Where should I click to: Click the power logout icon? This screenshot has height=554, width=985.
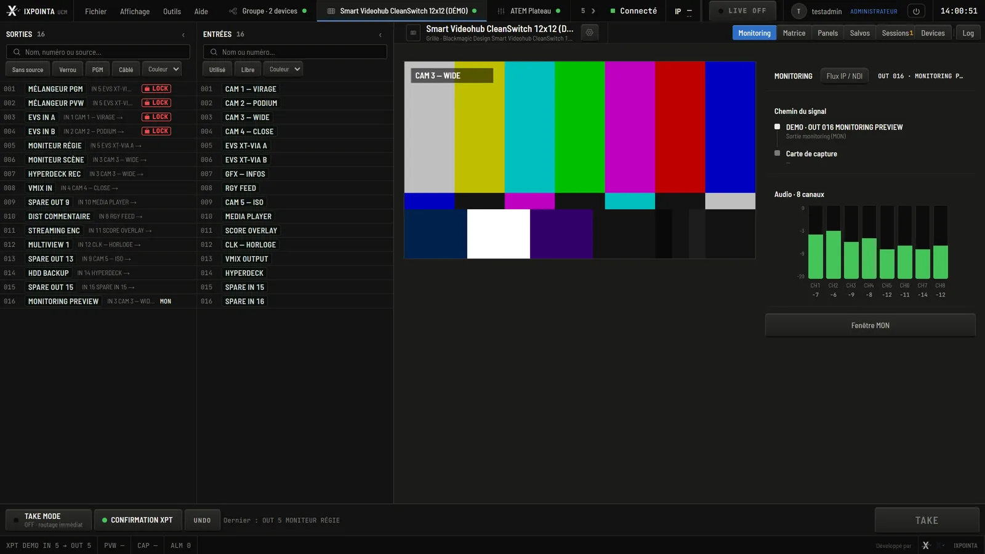click(x=916, y=11)
